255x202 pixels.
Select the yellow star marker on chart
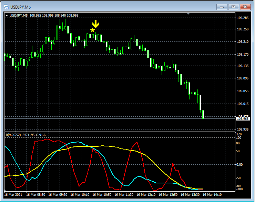point(92,30)
